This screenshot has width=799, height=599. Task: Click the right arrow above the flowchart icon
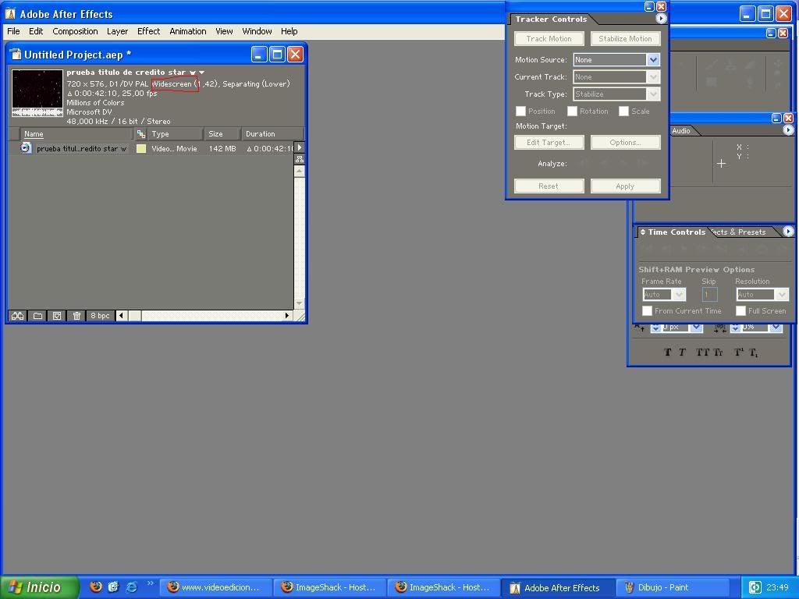click(300, 147)
